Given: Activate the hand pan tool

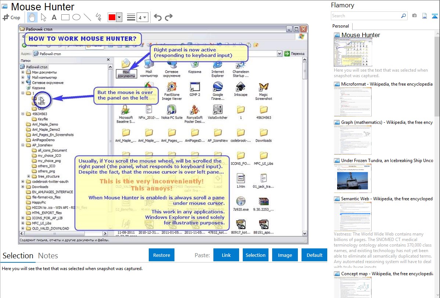Looking at the screenshot, I should [x=32, y=17].
